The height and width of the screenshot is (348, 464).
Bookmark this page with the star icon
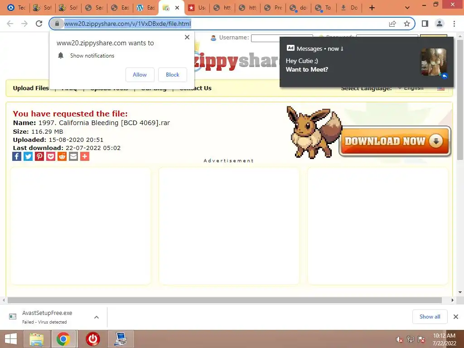coord(407,24)
